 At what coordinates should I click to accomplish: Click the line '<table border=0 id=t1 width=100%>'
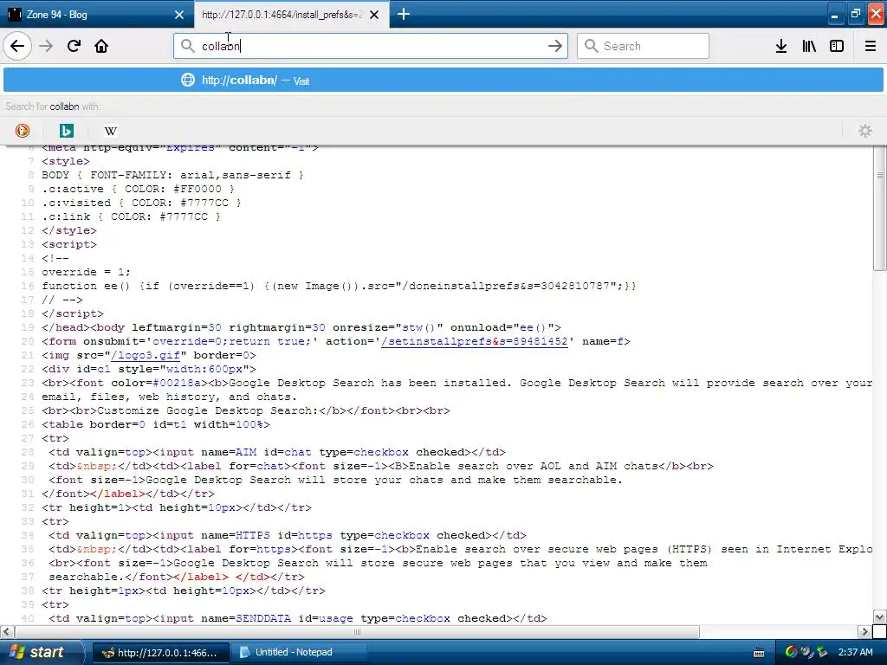pos(156,424)
